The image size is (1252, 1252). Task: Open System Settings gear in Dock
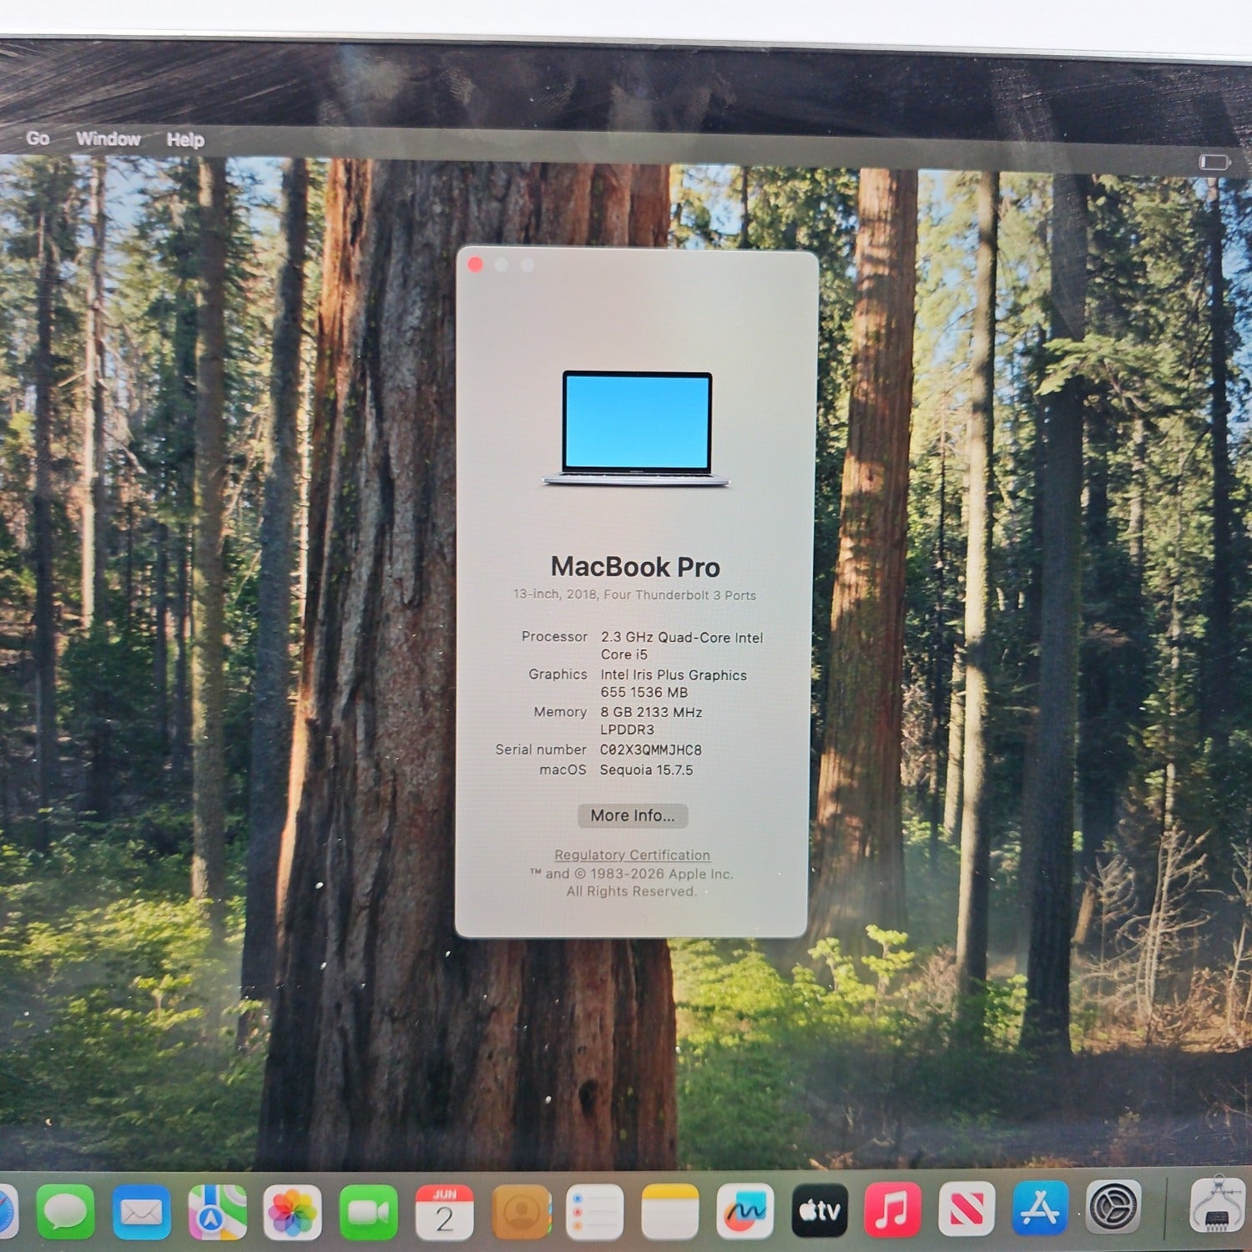tap(1113, 1207)
